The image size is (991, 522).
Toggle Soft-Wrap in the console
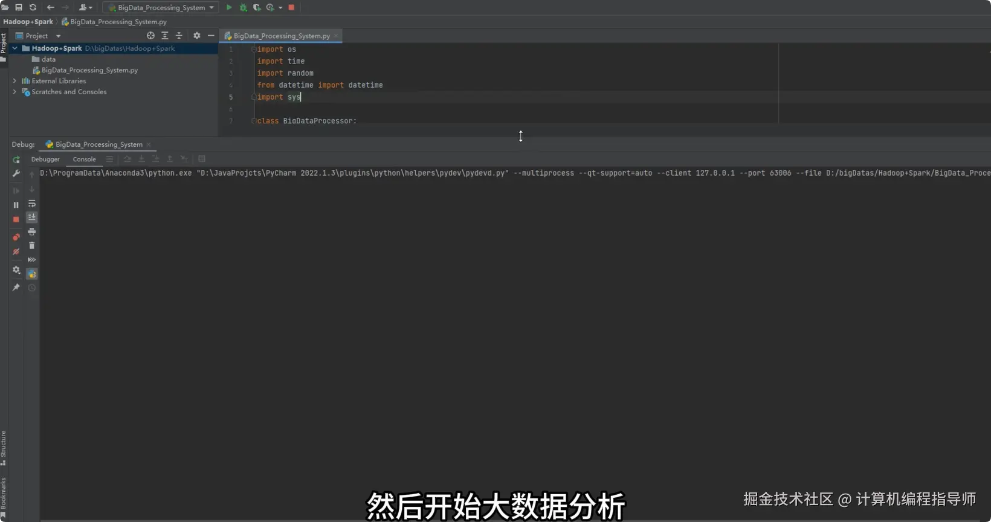tap(32, 204)
